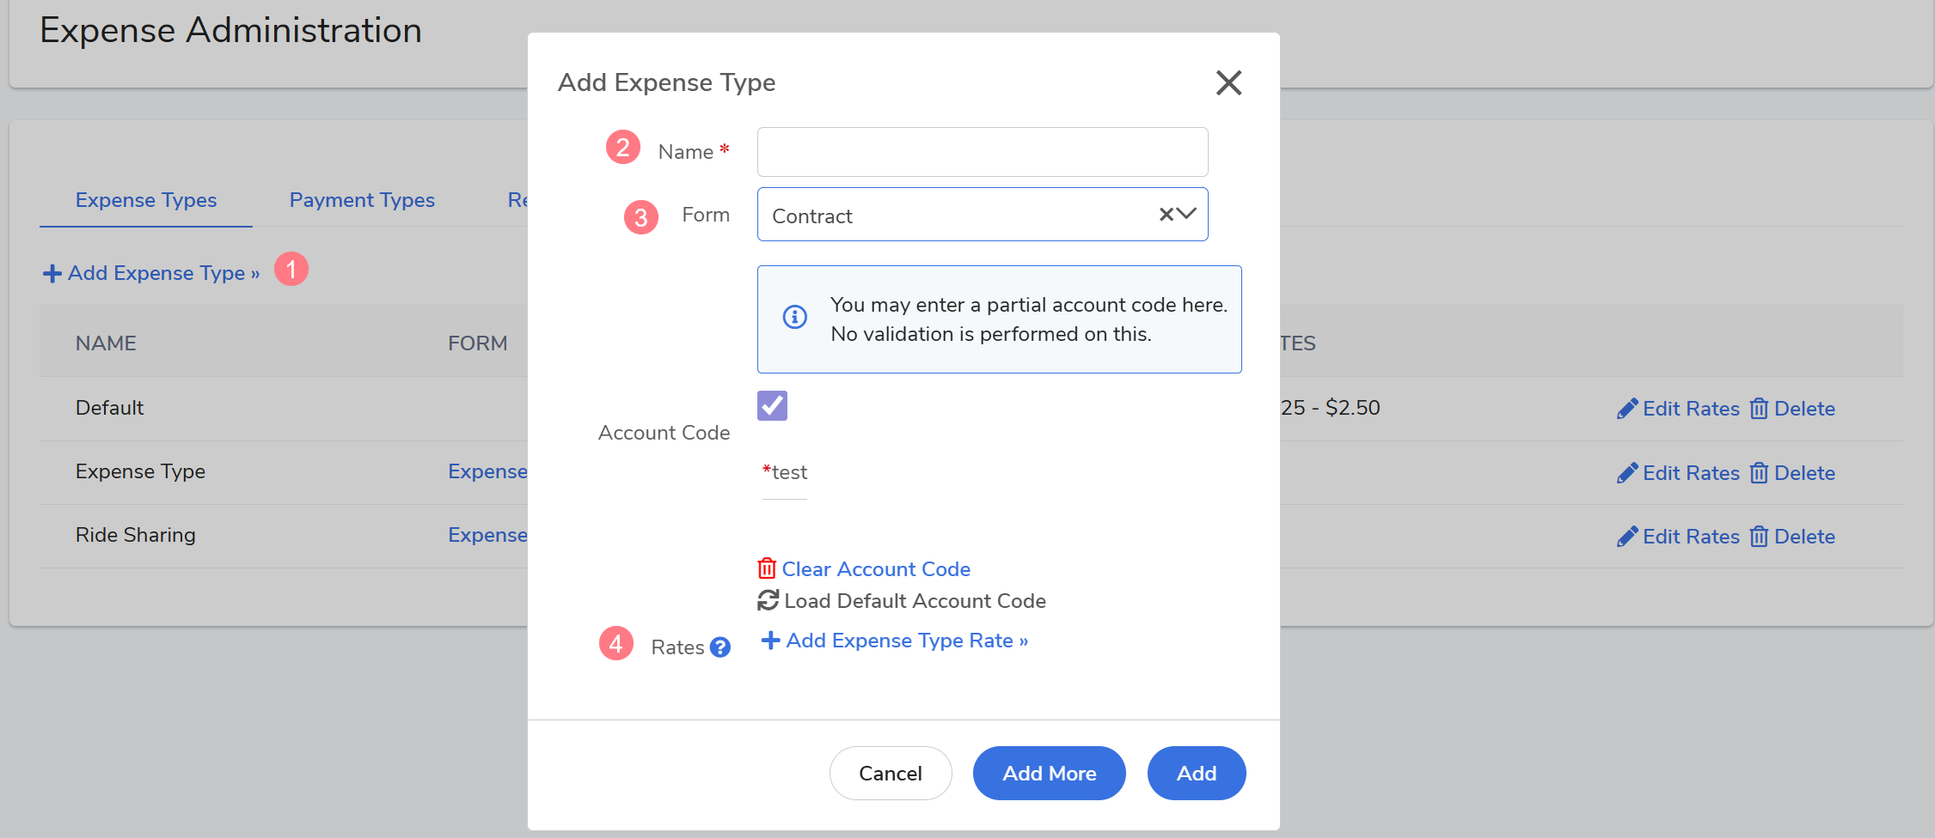The image size is (1935, 838).
Task: Click the Cancel button
Action: (x=890, y=773)
